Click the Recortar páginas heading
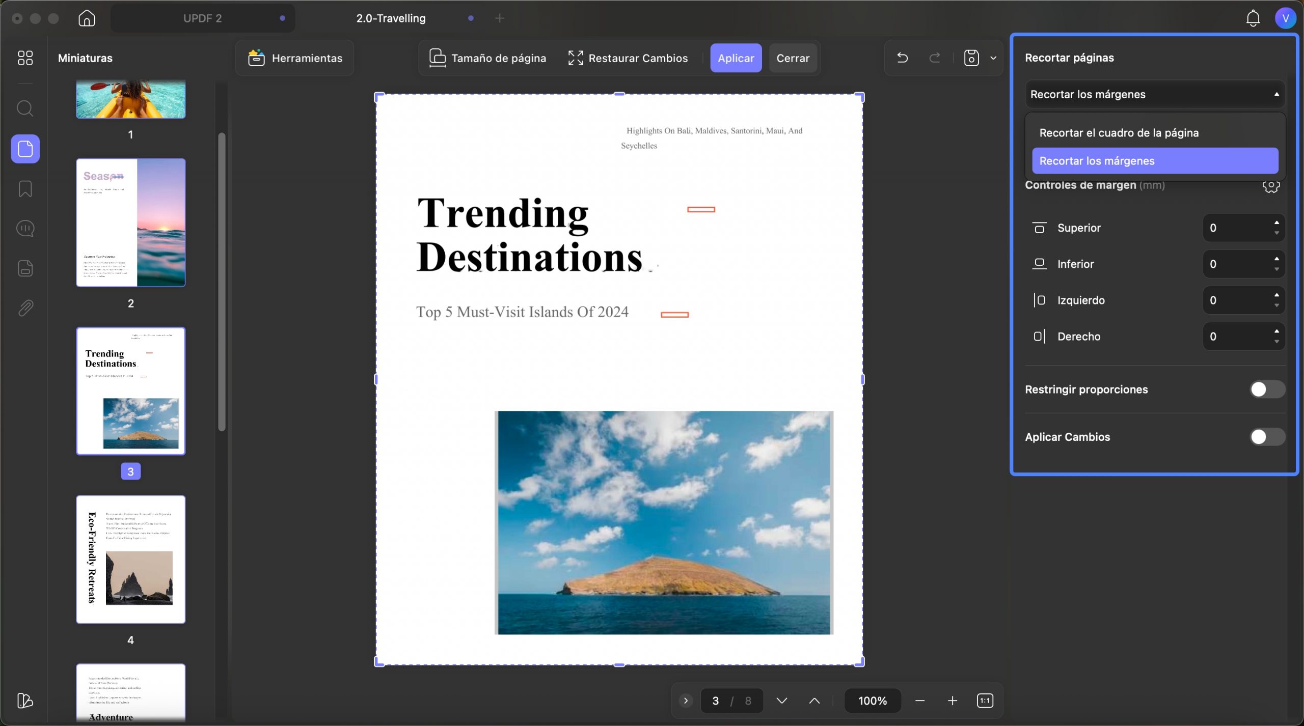1304x726 pixels. (1069, 58)
